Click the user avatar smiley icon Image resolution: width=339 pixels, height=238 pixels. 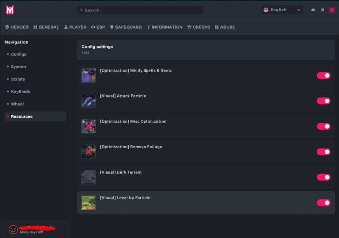pyautogui.click(x=13, y=230)
